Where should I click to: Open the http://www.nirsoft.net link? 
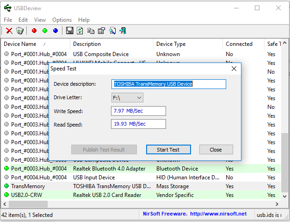pos(218,214)
